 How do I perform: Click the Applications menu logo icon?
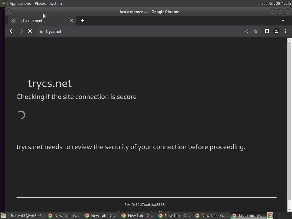click(x=5, y=3)
